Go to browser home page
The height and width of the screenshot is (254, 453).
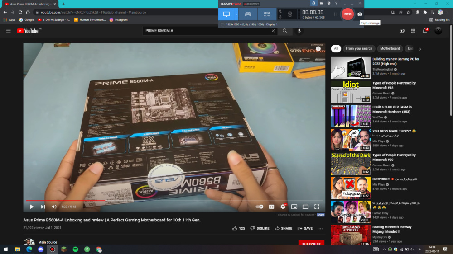(28, 12)
